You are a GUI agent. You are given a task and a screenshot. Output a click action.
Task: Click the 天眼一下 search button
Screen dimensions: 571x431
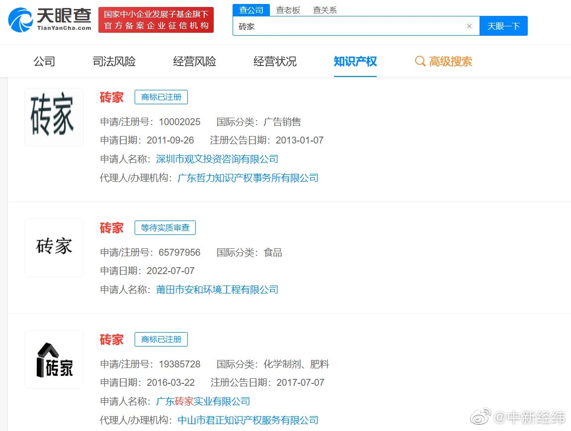pyautogui.click(x=503, y=26)
